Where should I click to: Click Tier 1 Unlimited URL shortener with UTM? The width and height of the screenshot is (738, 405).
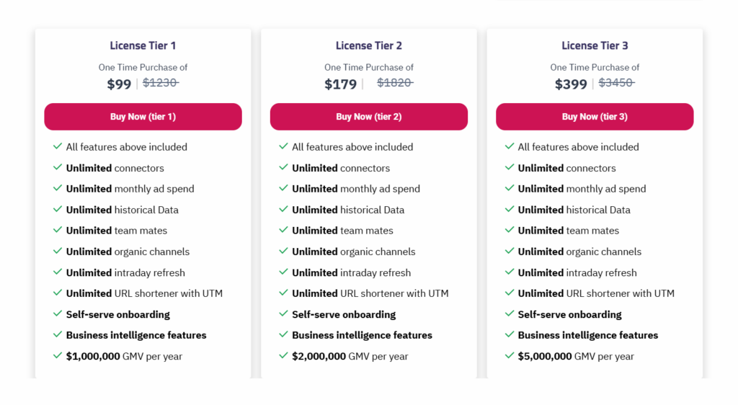click(144, 293)
